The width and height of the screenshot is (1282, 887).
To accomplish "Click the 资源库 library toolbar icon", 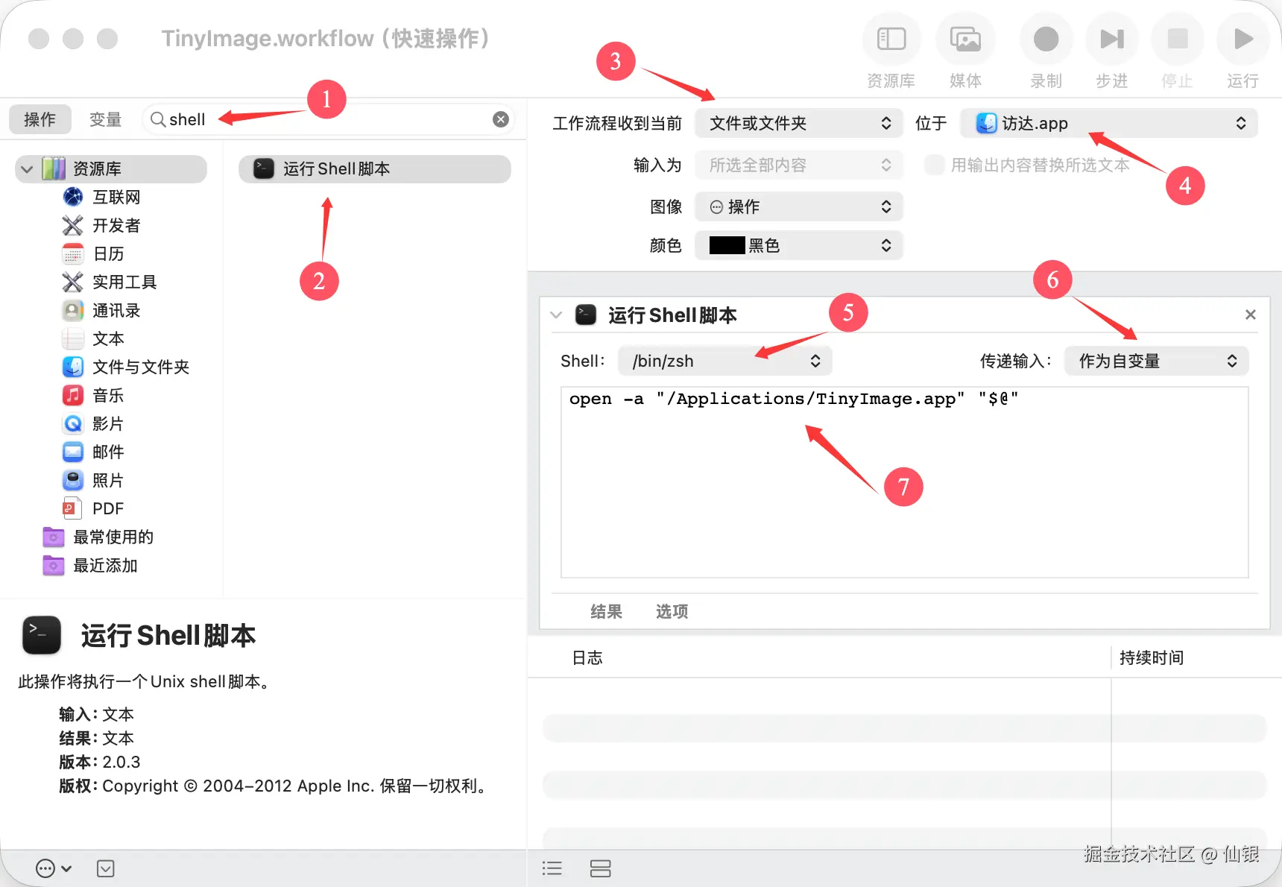I will tap(891, 39).
